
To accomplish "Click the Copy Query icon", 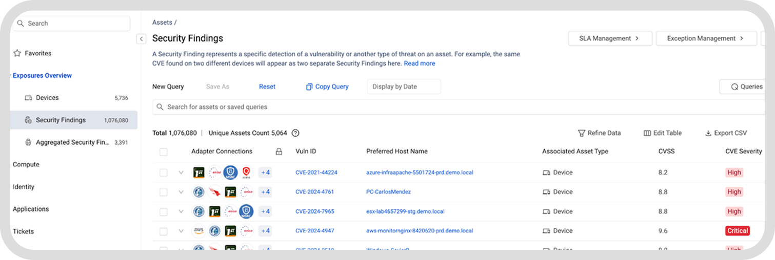I will coord(309,87).
